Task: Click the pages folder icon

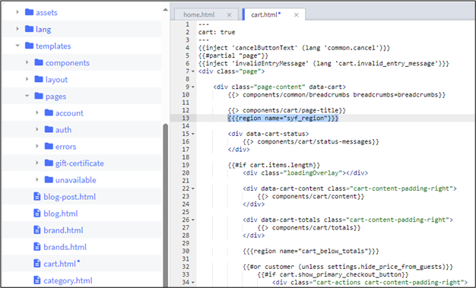Action: click(x=39, y=96)
